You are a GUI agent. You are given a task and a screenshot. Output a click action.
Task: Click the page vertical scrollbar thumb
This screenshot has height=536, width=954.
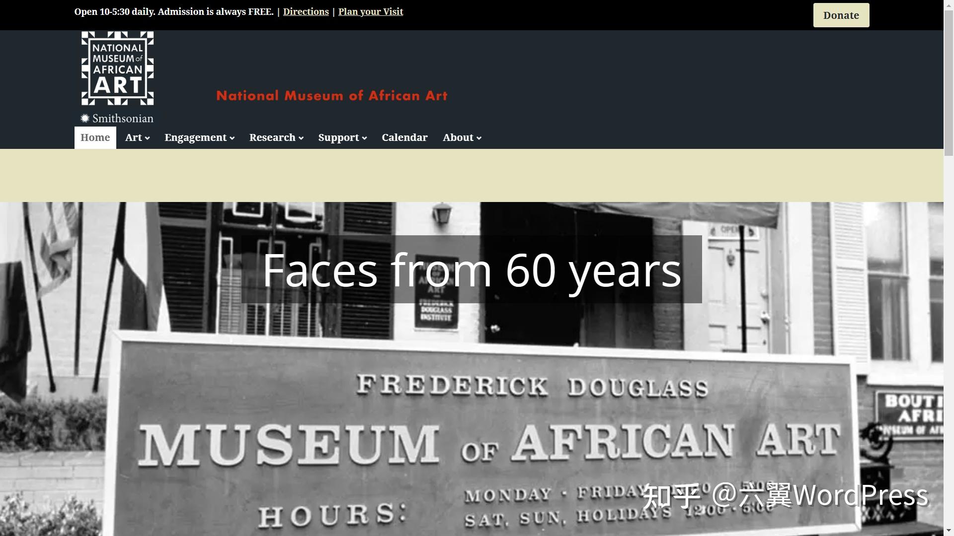[x=949, y=82]
